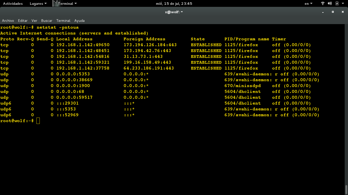This screenshot has height=195, width=348.
Task: Open the 'en' keyboard layout dropdown
Action: click(x=308, y=4)
